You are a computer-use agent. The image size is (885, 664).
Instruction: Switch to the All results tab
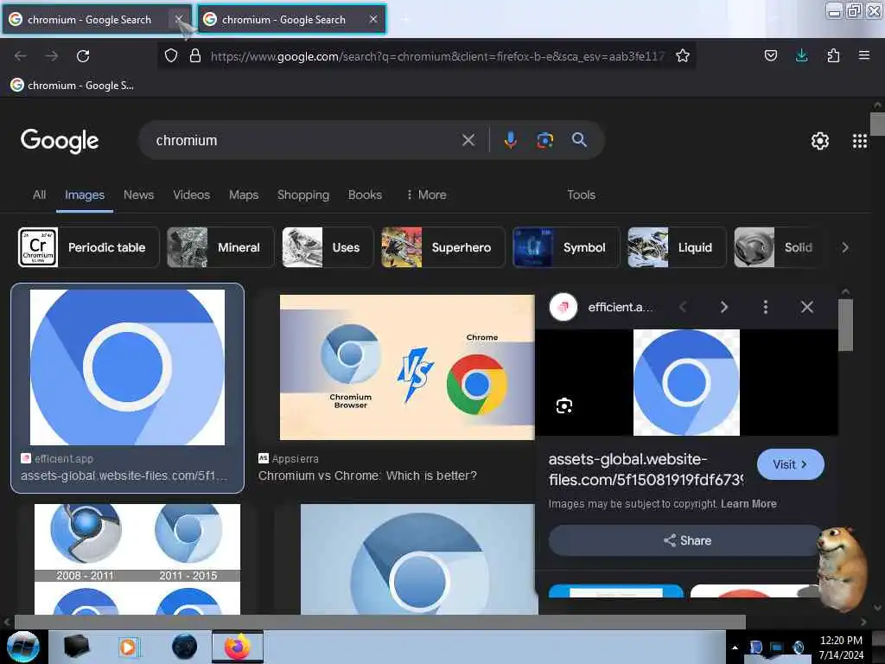click(x=39, y=195)
